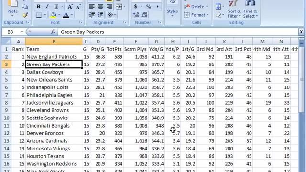Increase font size with Grow Font

(x=70, y=7)
